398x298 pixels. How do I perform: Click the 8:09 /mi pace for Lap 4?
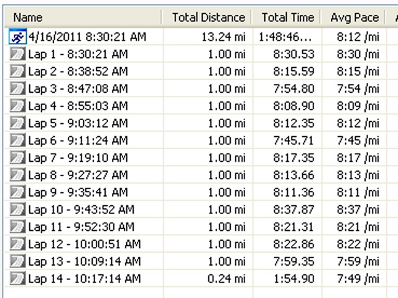(x=358, y=106)
